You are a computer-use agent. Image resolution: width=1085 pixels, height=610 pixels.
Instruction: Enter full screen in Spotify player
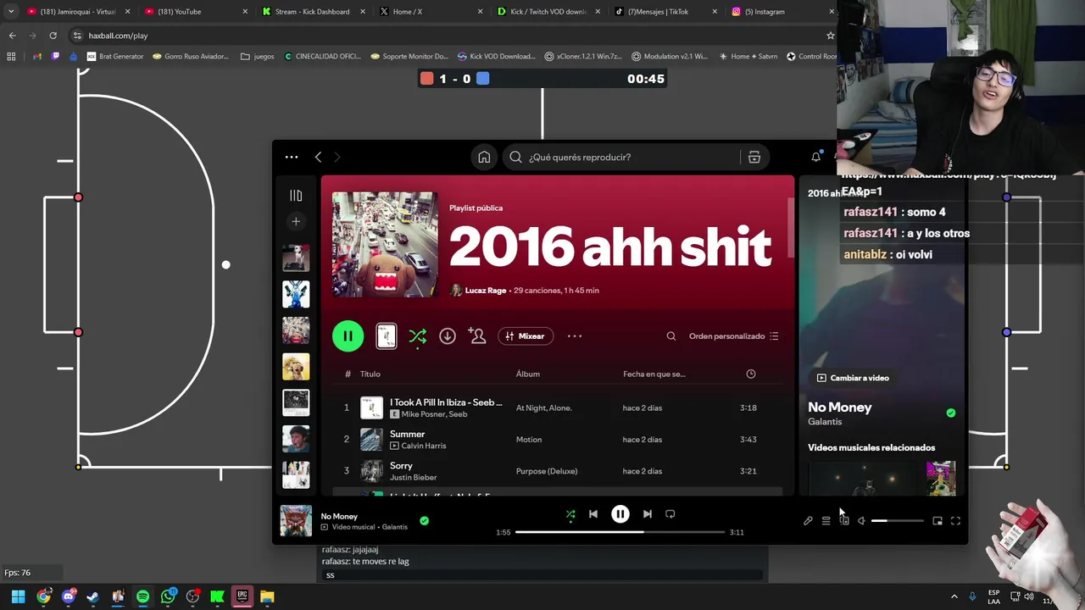955,521
